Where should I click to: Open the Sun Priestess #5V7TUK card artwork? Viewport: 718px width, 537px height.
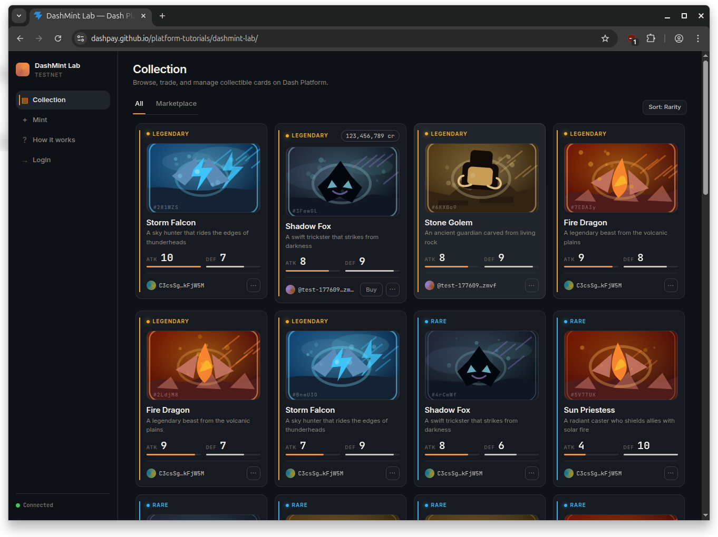[621, 365]
